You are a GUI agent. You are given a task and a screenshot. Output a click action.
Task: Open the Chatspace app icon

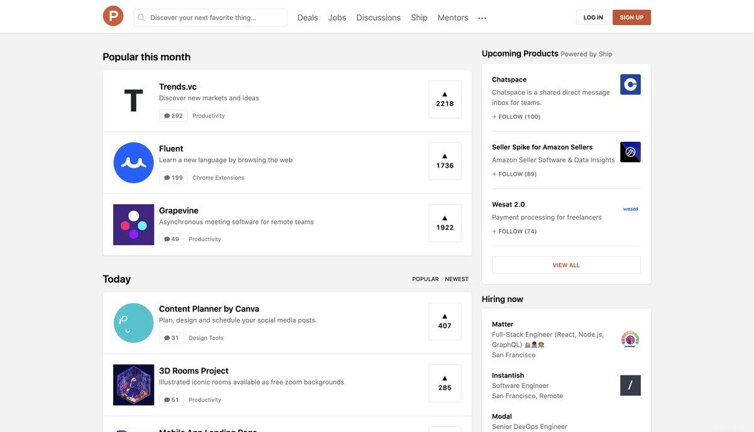click(630, 84)
